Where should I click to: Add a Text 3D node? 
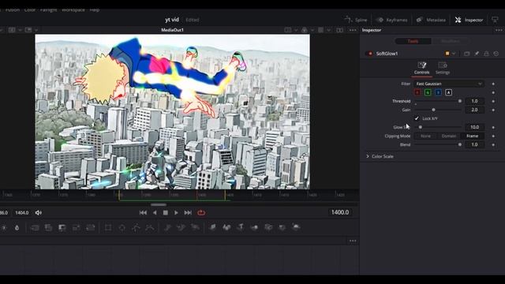241,227
